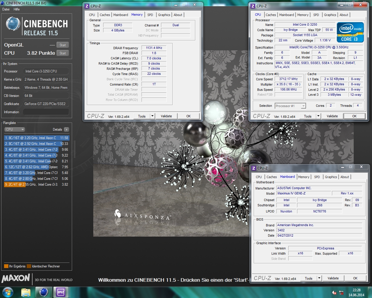Open the Tools dropdown arrow in the Mainboard CPU-Z window
The height and width of the screenshot is (298, 372).
tap(319, 278)
